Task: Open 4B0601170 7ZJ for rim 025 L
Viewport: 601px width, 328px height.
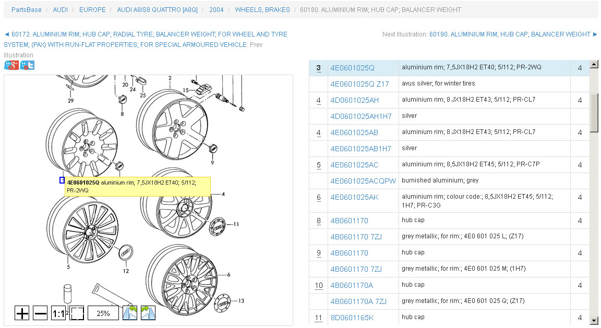Action: [356, 237]
